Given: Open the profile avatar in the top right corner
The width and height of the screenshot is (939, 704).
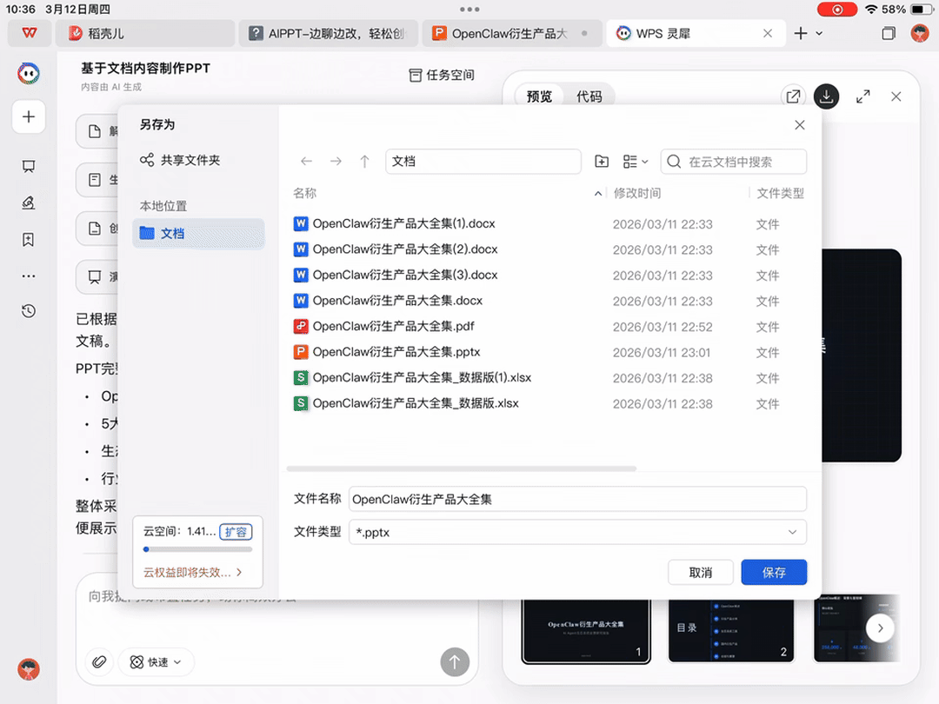Looking at the screenshot, I should [919, 33].
